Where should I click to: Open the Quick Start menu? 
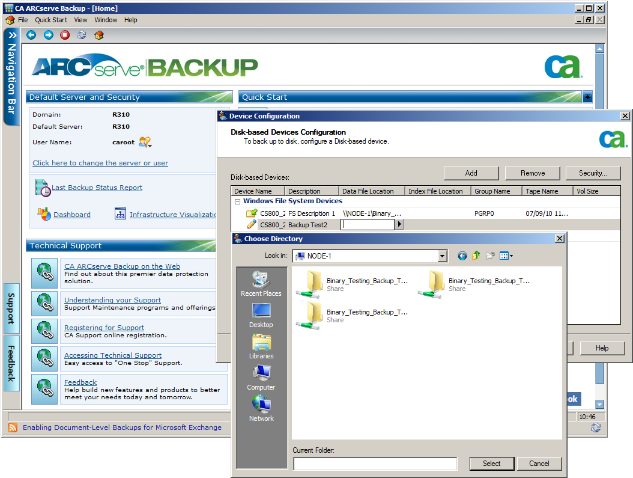coord(51,20)
